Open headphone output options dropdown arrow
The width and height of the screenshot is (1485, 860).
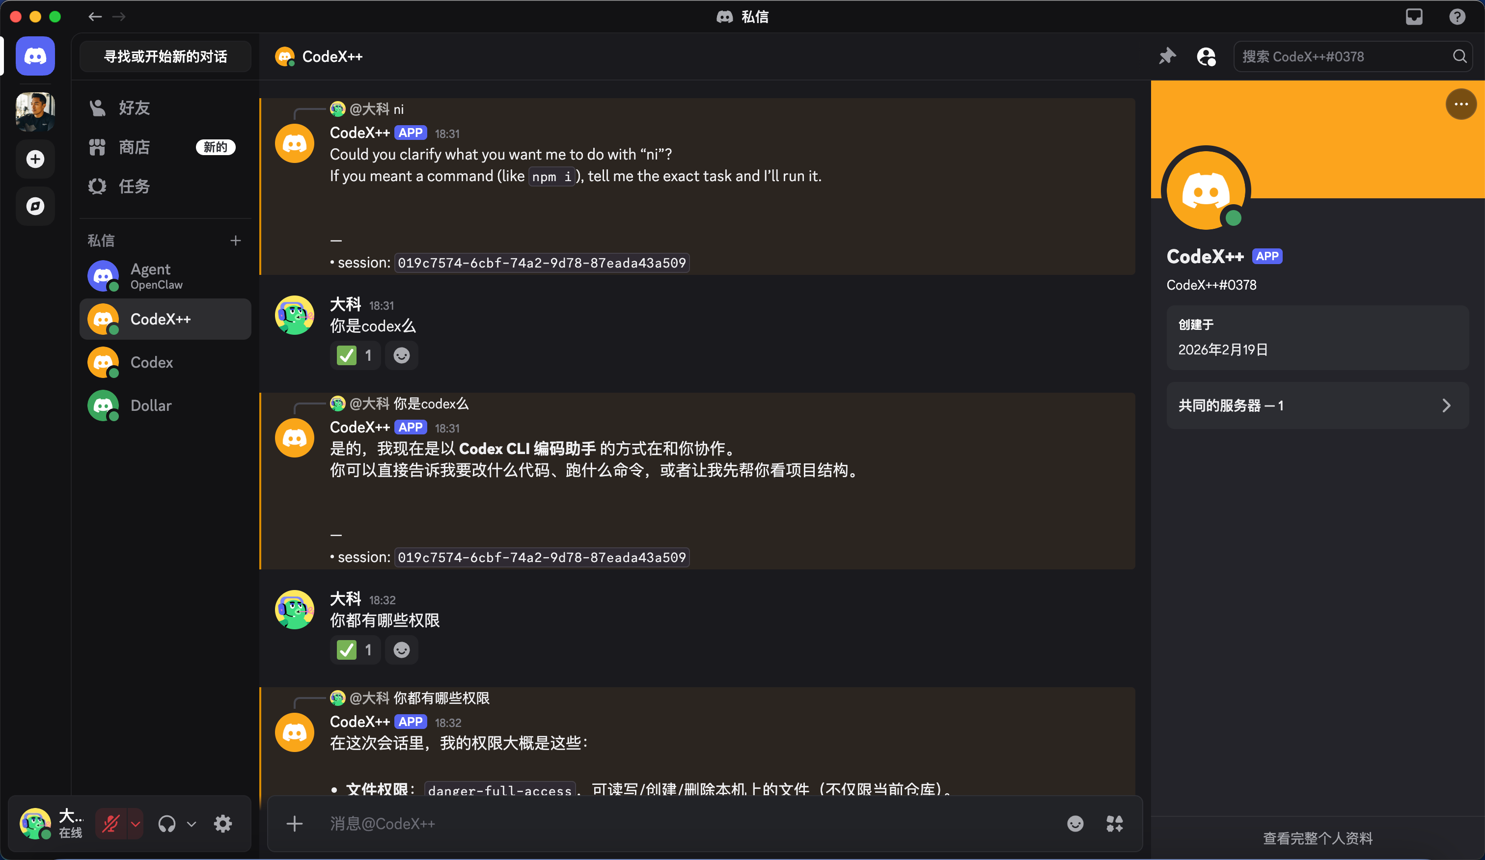[192, 824]
